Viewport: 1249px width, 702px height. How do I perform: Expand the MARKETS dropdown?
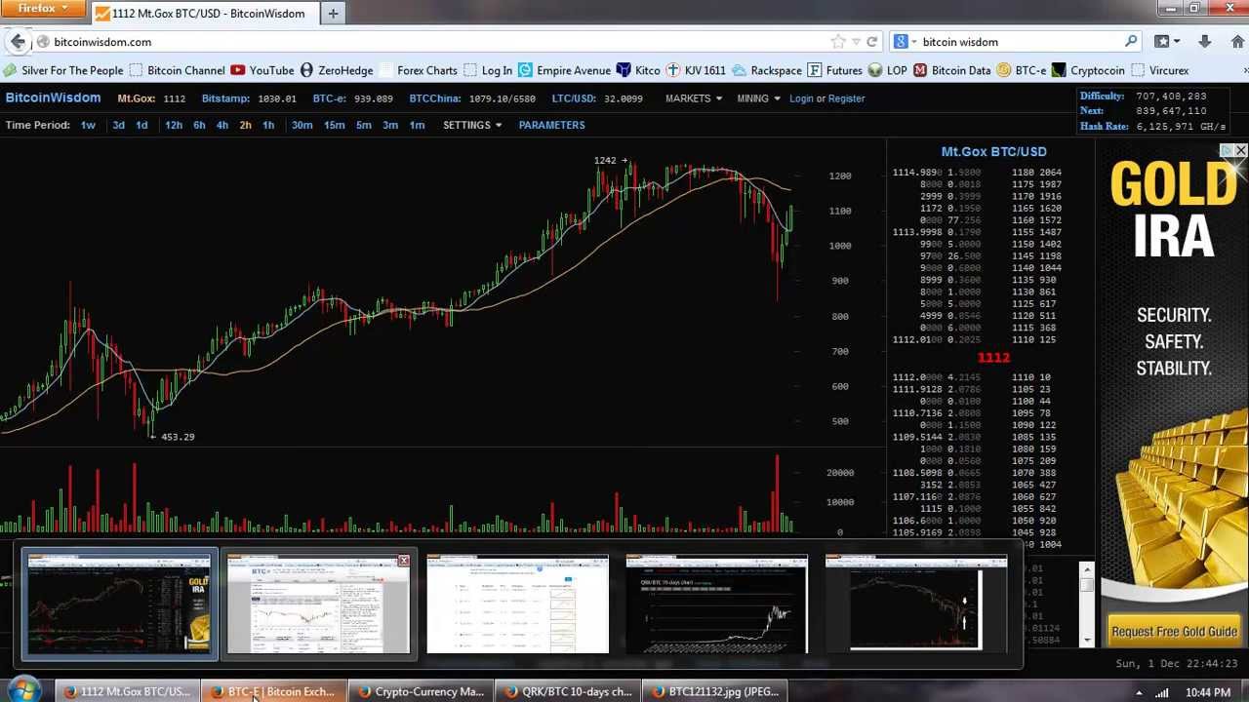pyautogui.click(x=694, y=98)
